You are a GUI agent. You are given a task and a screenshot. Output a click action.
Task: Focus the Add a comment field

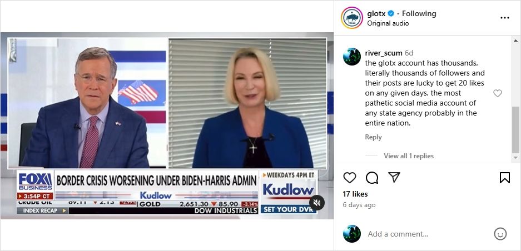pyautogui.click(x=427, y=234)
